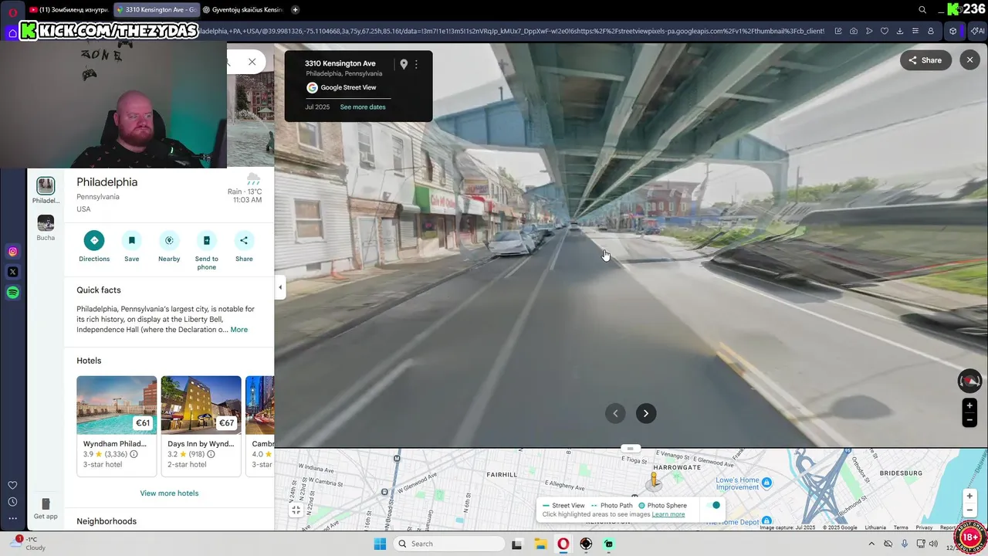This screenshot has height=556, width=988.
Task: Clear the Maps search box with X
Action: coord(252,62)
